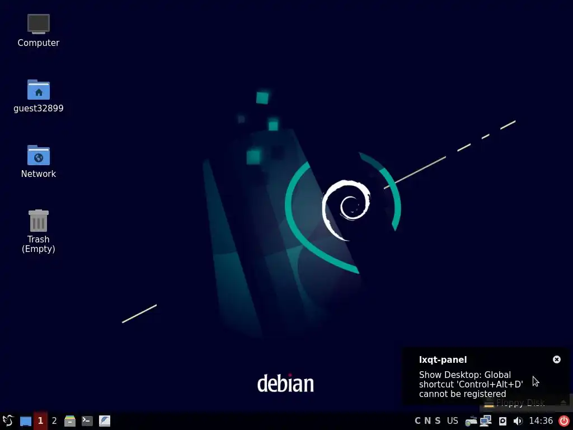The height and width of the screenshot is (430, 573).
Task: Switch to virtual desktop 2
Action: point(54,421)
